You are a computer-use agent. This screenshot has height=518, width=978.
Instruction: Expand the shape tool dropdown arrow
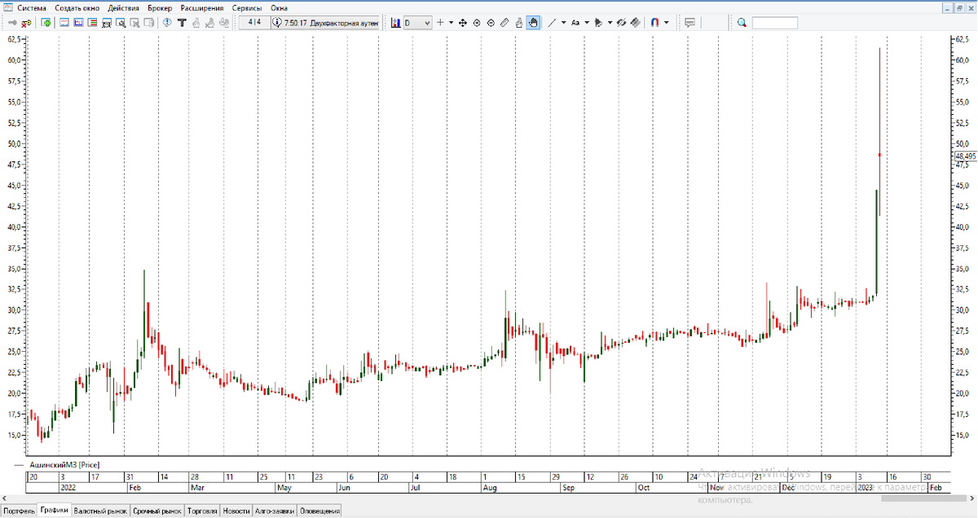(610, 23)
